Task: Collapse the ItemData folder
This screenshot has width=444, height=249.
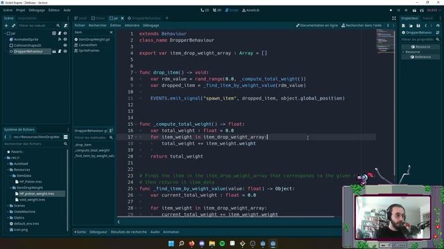Action: tap(11, 176)
